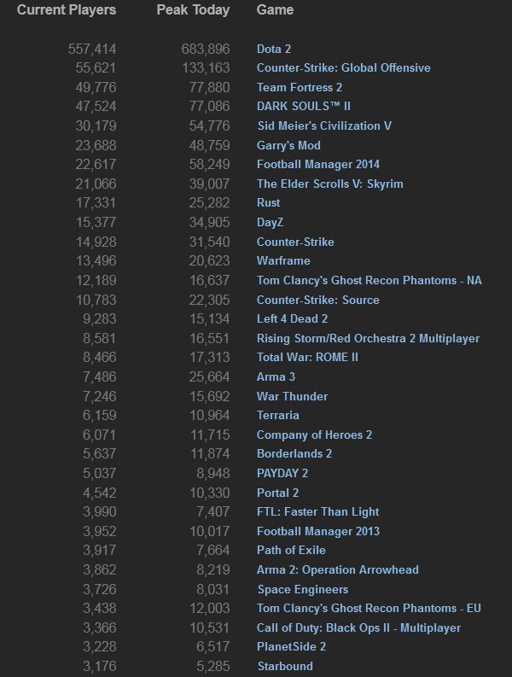Open Left 4 Dead 2 link
The image size is (512, 677).
point(293,318)
